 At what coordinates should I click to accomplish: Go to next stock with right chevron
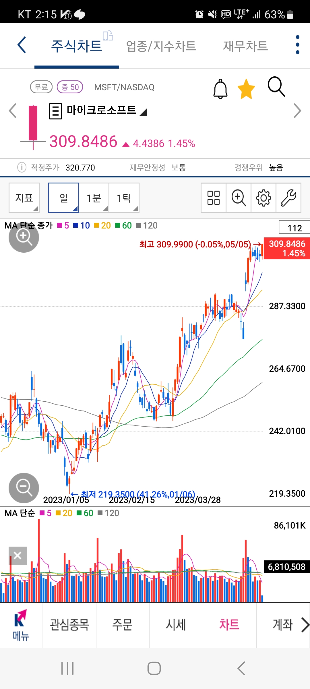click(297, 111)
